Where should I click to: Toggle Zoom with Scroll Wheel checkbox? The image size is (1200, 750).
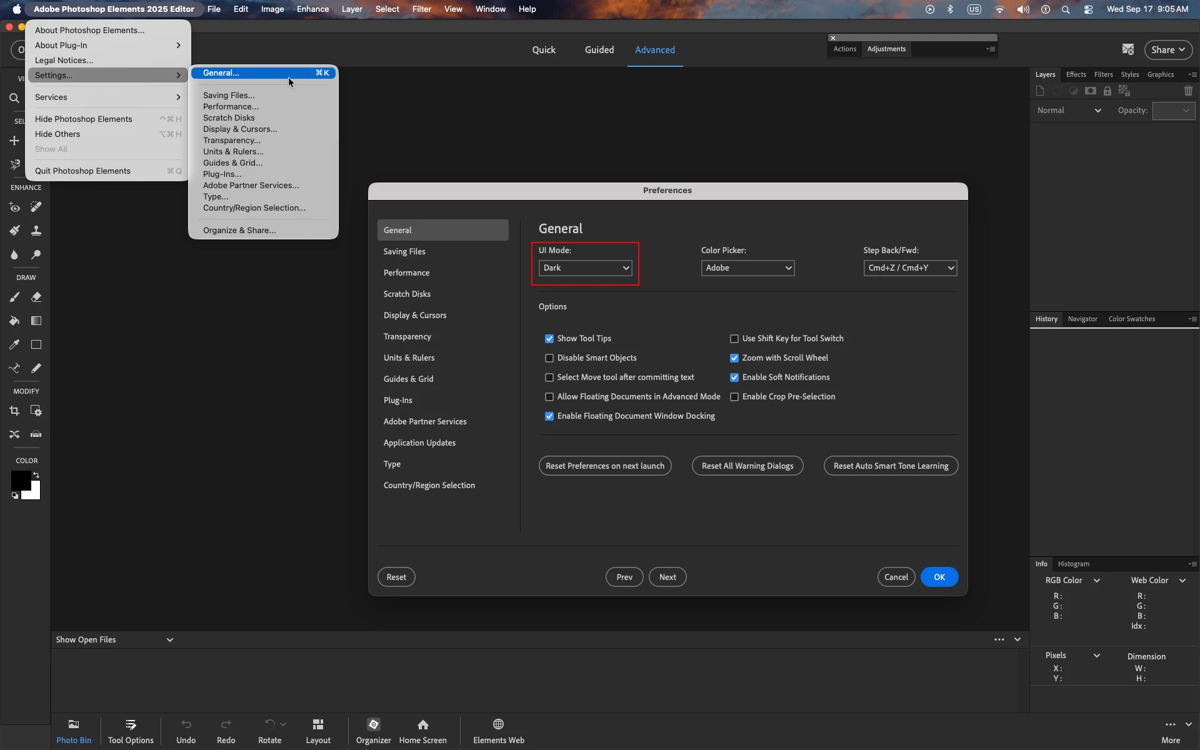pyautogui.click(x=734, y=358)
